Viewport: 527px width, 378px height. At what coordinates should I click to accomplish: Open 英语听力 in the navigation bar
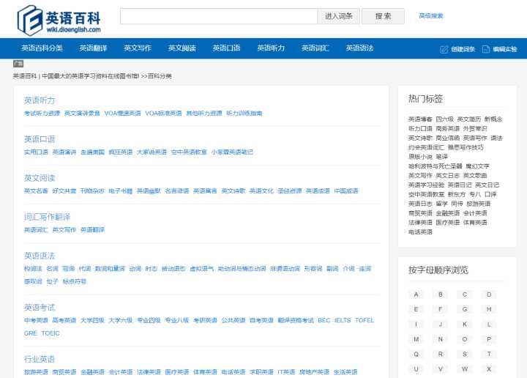[x=271, y=48]
